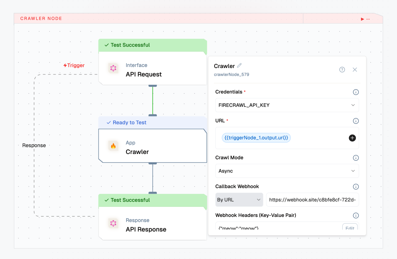Click the Crawl Mode info icon
The width and height of the screenshot is (397, 259).
pyautogui.click(x=356, y=158)
